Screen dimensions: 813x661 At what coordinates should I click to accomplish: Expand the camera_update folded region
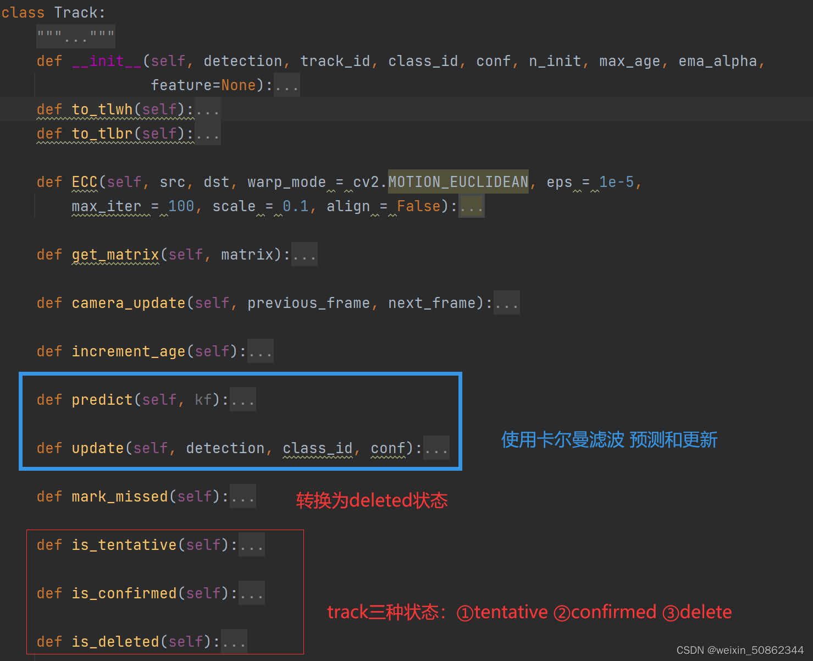[506, 302]
